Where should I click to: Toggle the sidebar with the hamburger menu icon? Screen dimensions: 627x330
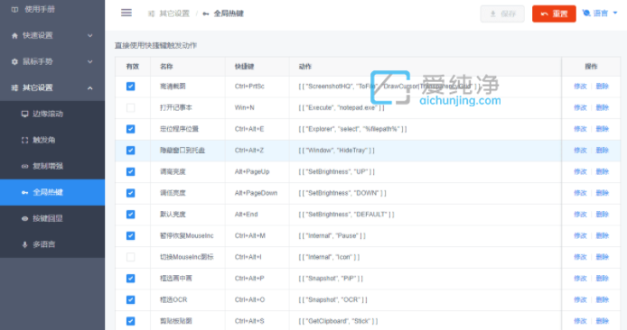126,13
